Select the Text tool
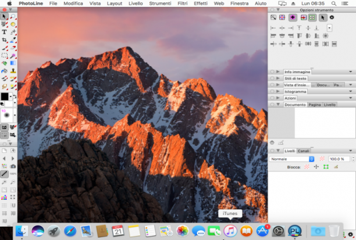Screen dimensions: 356x240 point(4,32)
